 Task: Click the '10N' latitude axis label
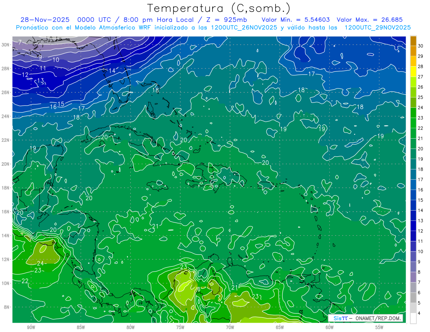[x=5, y=283]
